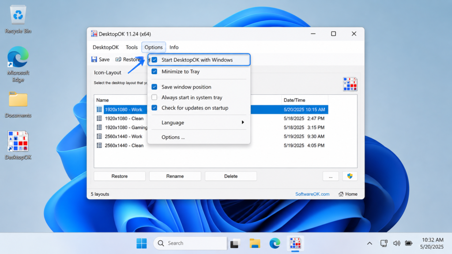Image resolution: width=452 pixels, height=254 pixels.
Task: Select the Documents folder on desktop
Action: pyautogui.click(x=18, y=105)
